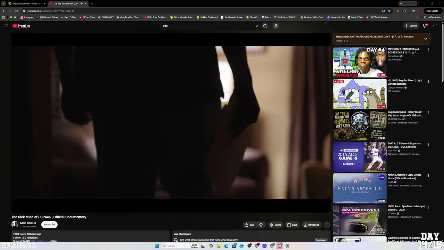
Task: Dislike the video with thumbs down
Action: (x=261, y=225)
